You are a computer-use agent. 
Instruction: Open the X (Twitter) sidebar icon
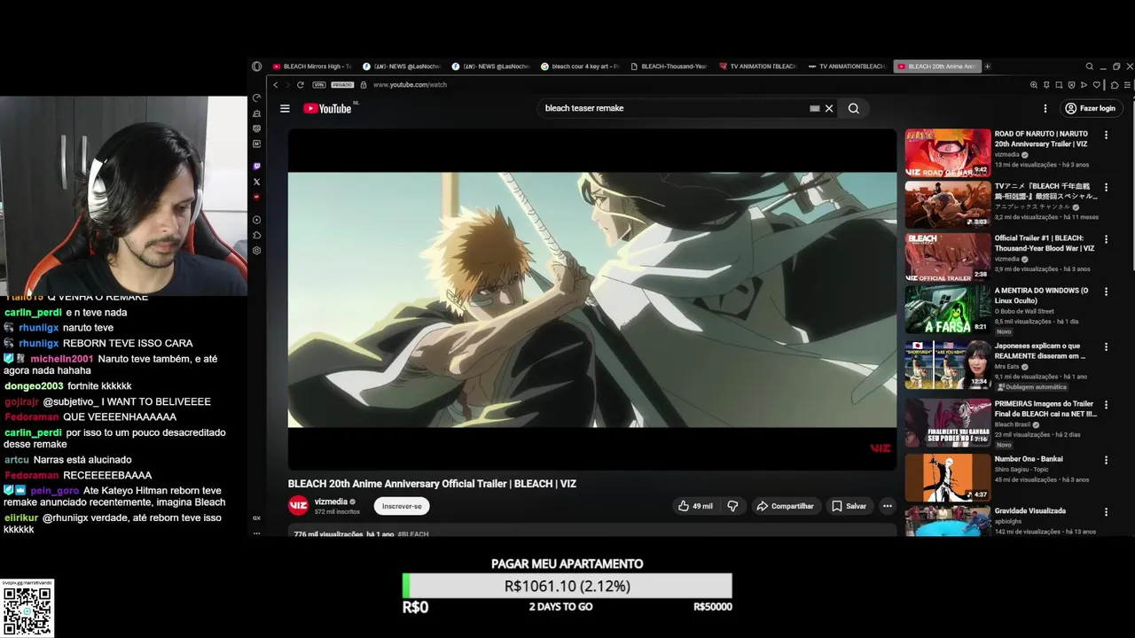[257, 182]
